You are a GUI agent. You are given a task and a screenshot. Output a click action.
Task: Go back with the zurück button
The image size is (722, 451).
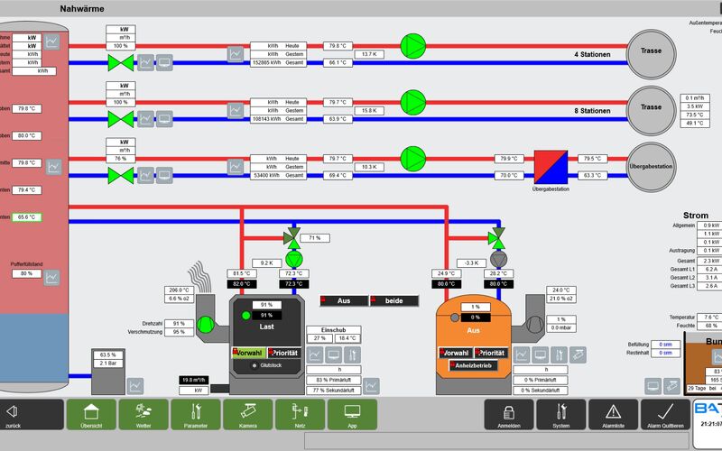pyautogui.click(x=31, y=415)
